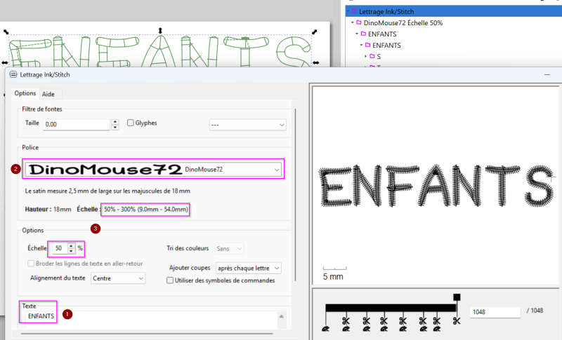Click the jump marker at the timeline start
The width and height of the screenshot is (562, 340).
click(326, 329)
